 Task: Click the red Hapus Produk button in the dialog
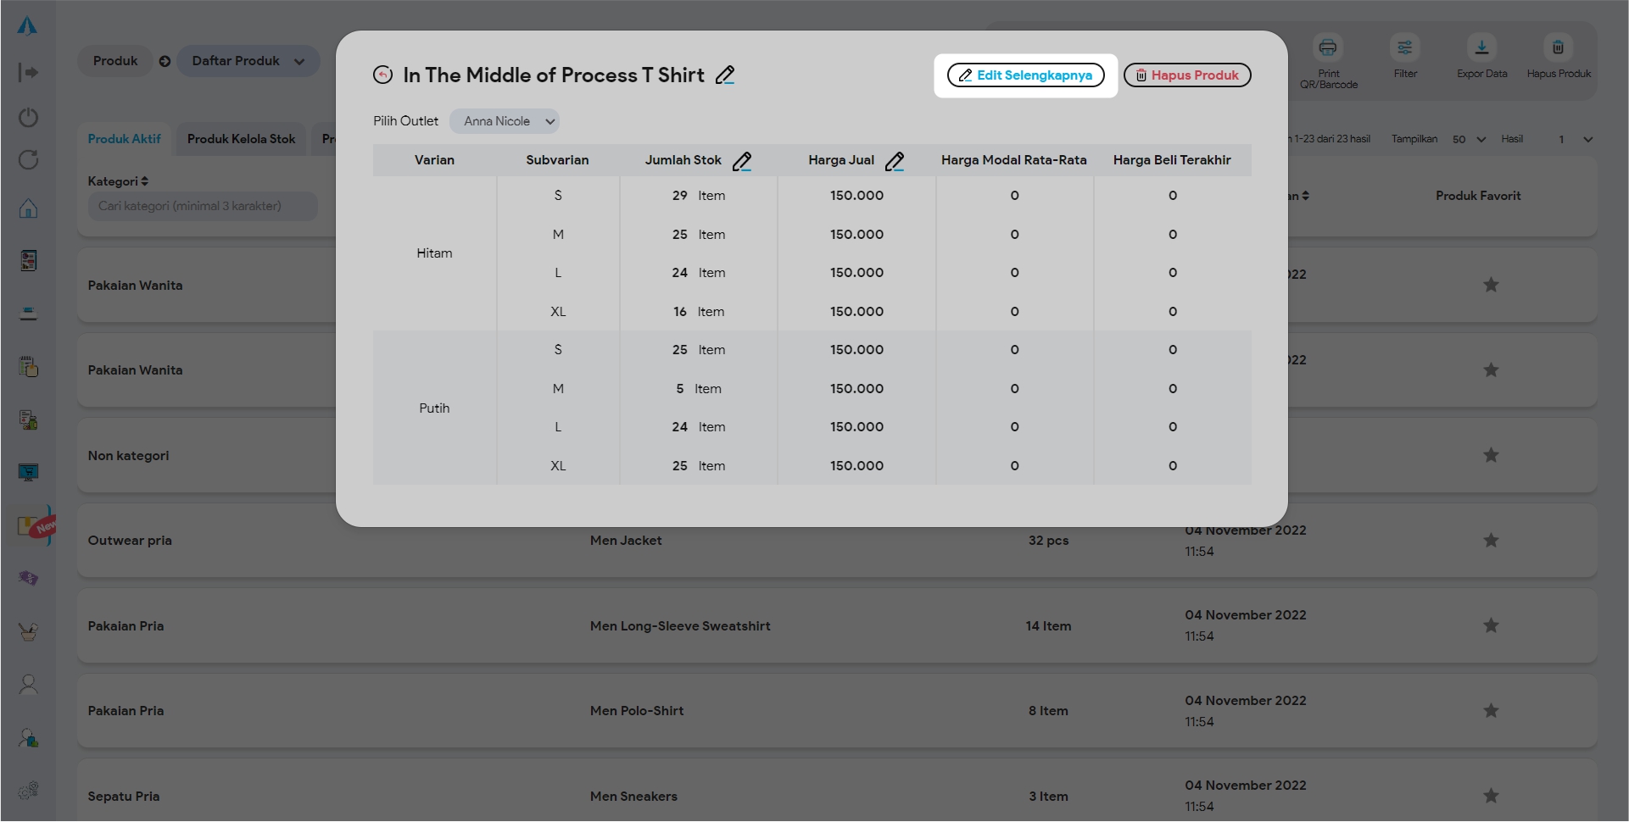pyautogui.click(x=1187, y=75)
